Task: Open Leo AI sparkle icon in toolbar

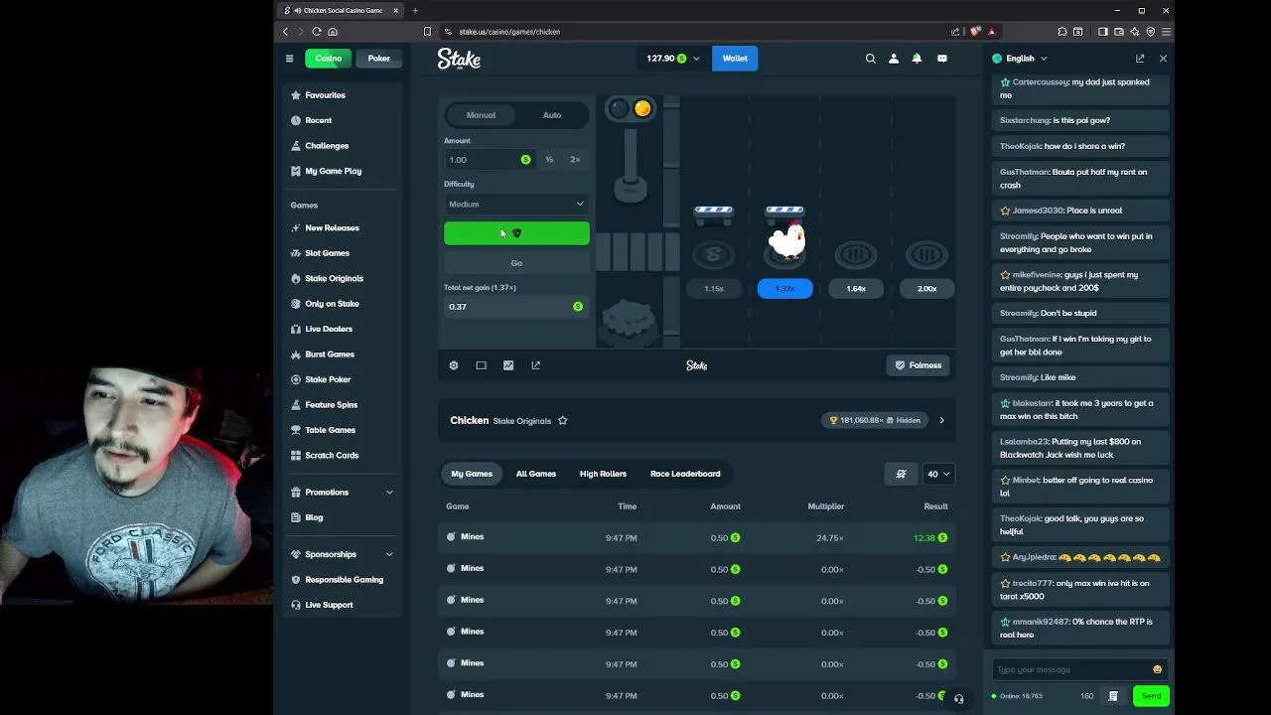Action: [1135, 32]
